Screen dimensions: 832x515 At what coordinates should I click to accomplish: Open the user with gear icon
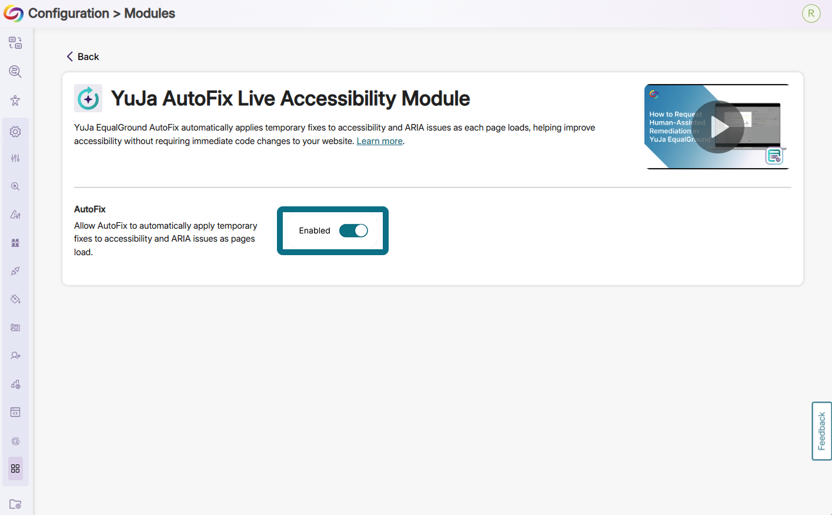[x=15, y=356]
